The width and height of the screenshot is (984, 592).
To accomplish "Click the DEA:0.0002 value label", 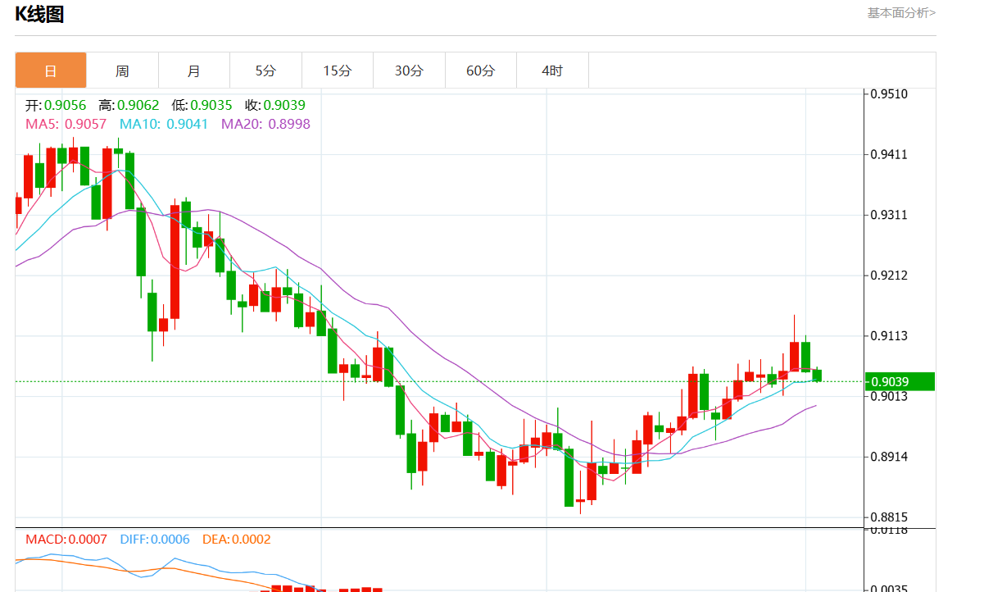I will click(x=236, y=540).
